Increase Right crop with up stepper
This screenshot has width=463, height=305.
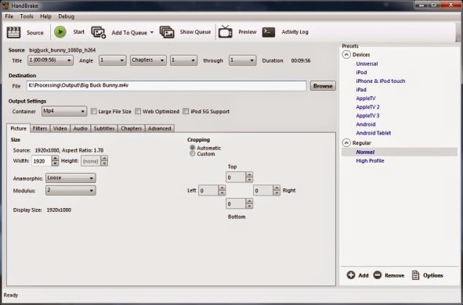tap(277, 188)
